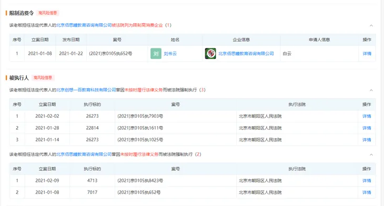
Task: Click 高风险信息 tag beside 被执行人
Action: (x=43, y=78)
